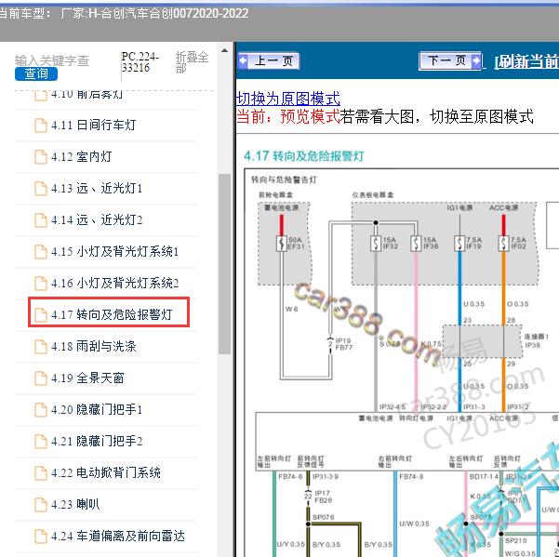
Task: Click the wiring diagram preview image
Action: (401, 362)
